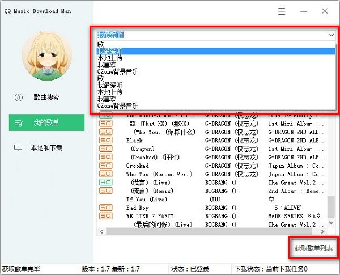
Task: Pick the first 本地上传 option in dropdown
Action: pos(110,58)
